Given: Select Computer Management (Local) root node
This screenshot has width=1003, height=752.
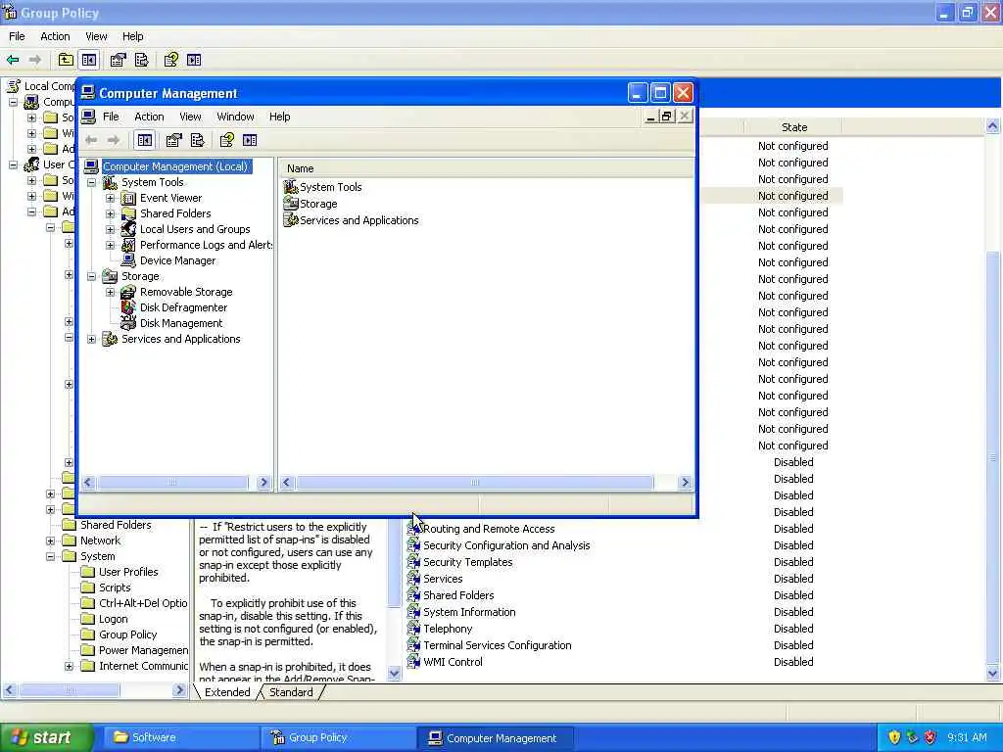Looking at the screenshot, I should [175, 166].
